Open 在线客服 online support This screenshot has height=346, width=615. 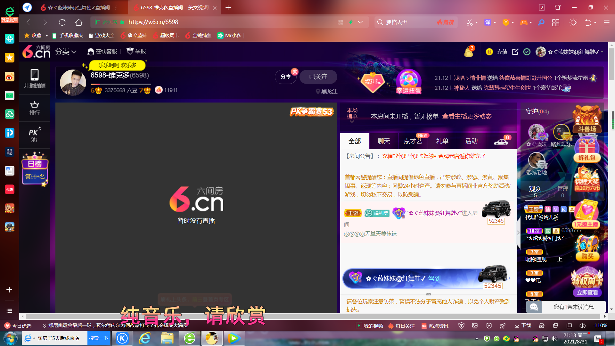[x=102, y=52]
